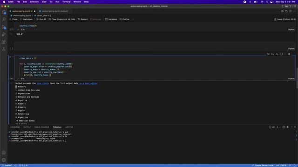Change language mode Python on empty cell
The width and height of the screenshot is (298, 167).
(291, 49)
